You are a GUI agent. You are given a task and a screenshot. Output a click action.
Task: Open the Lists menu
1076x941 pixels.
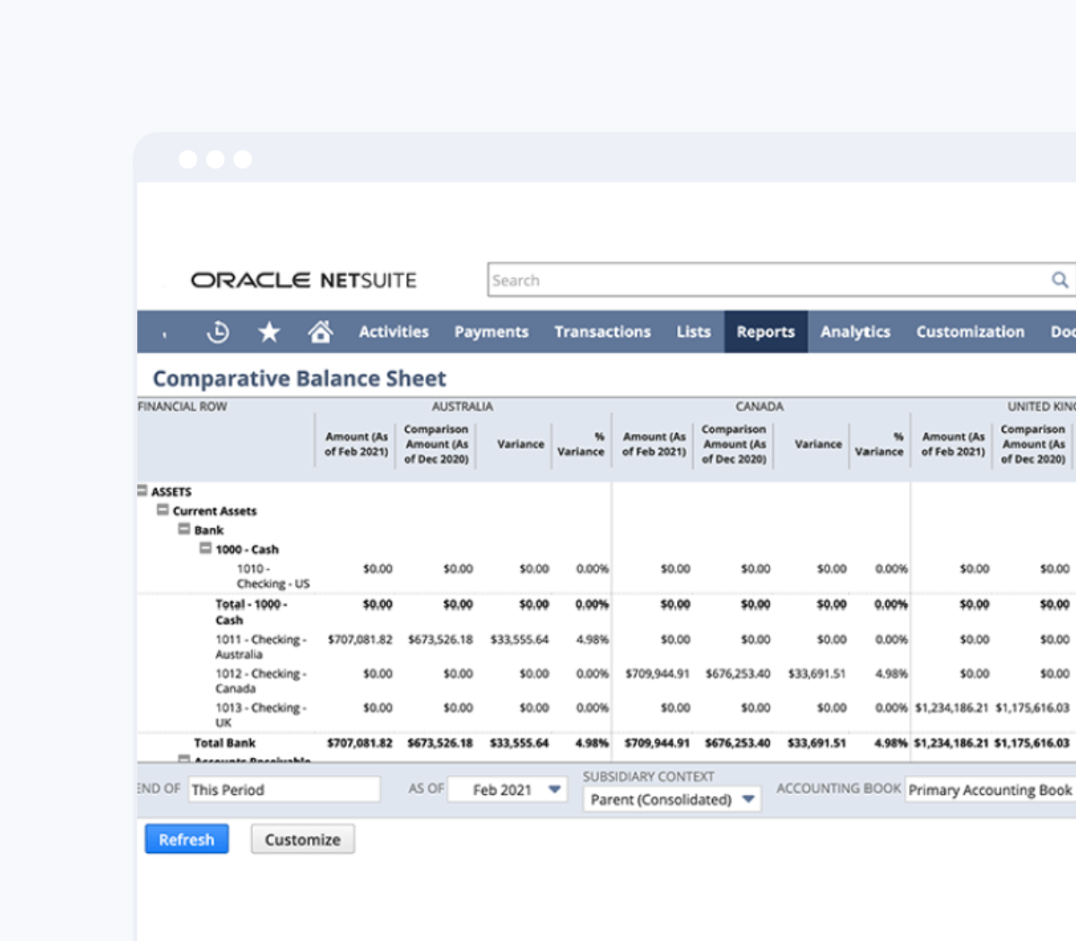pos(693,332)
